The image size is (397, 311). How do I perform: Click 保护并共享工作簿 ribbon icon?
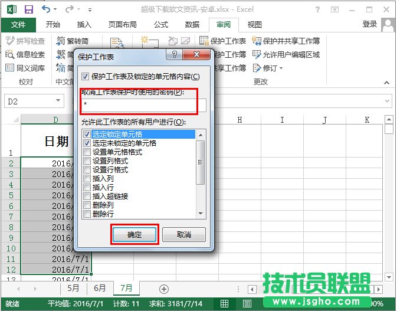(x=257, y=41)
